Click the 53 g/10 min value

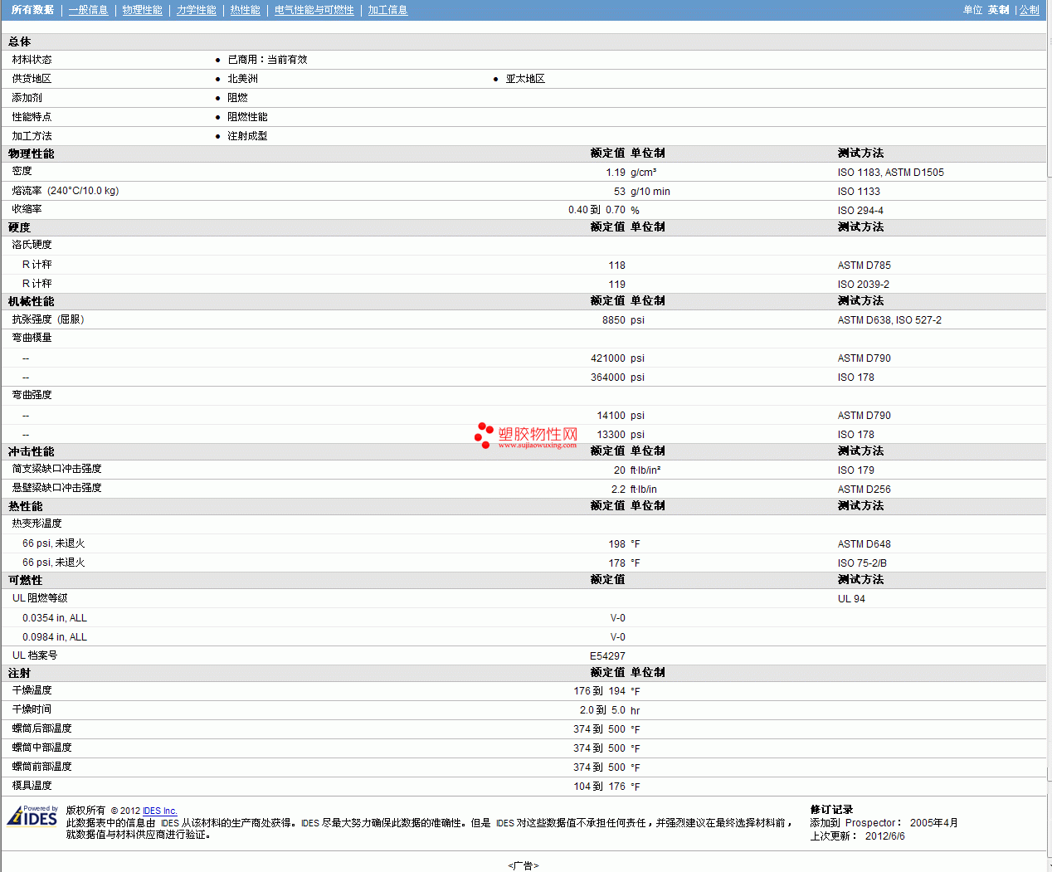click(x=642, y=192)
